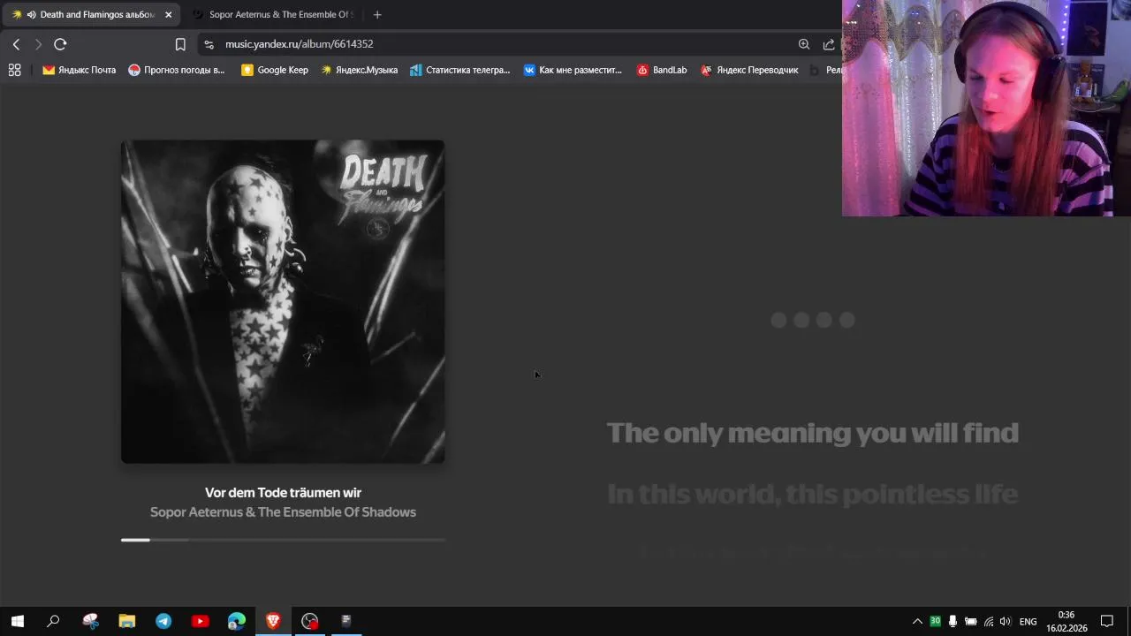Bookmark this page with the bookmark icon

tap(180, 44)
